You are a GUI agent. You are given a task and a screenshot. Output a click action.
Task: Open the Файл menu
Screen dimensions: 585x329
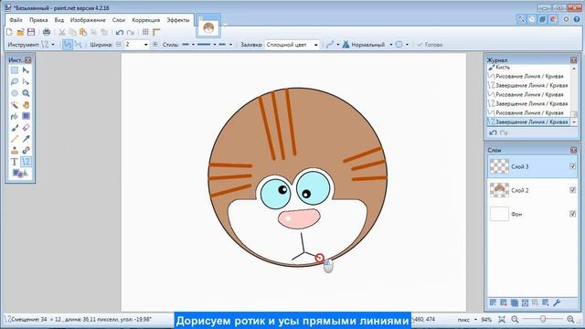pos(16,20)
